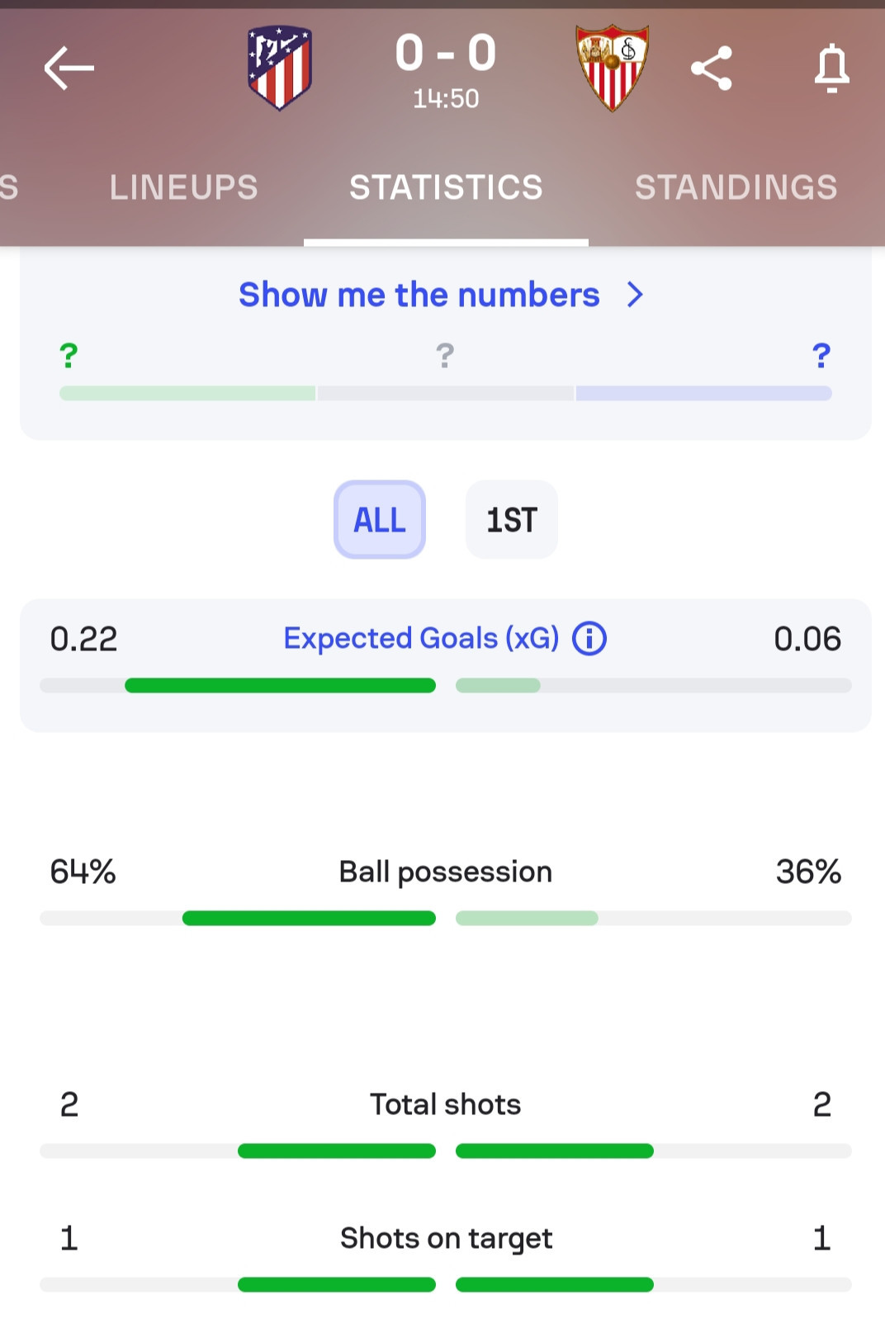The height and width of the screenshot is (1328, 885).
Task: Tap the Expected Goals info icon
Action: (x=589, y=639)
